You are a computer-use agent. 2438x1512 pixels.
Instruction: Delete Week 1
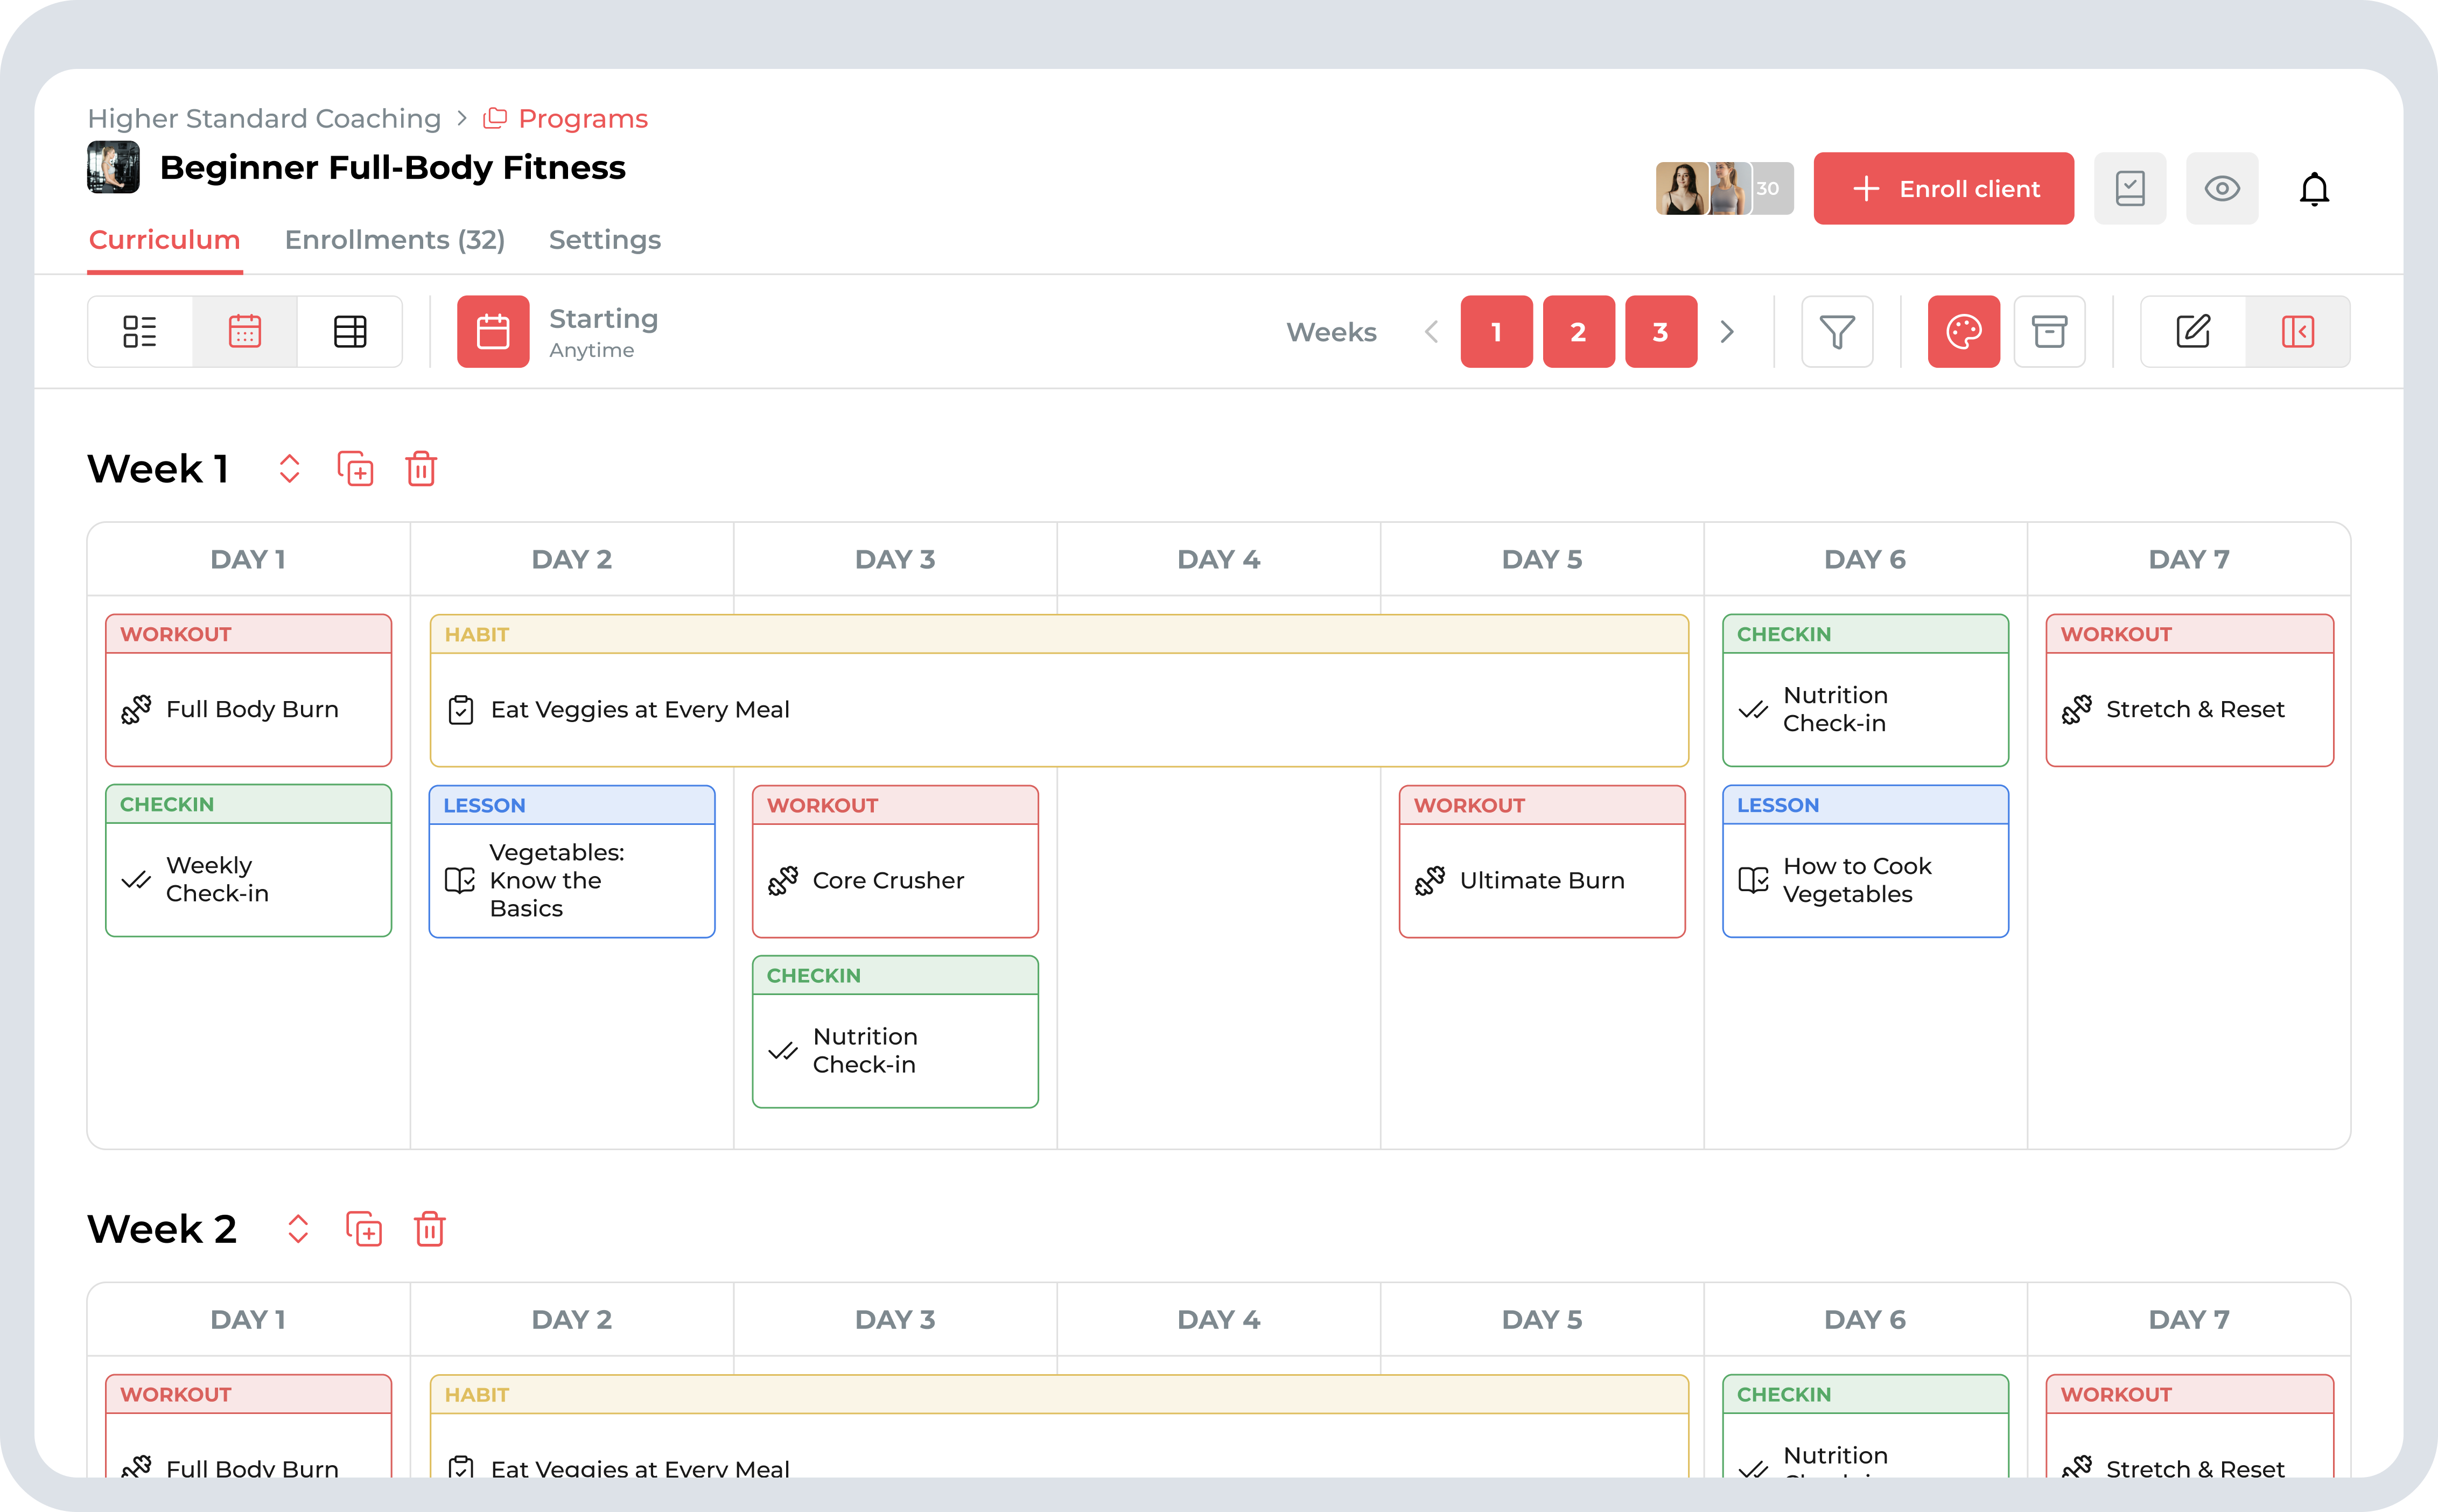pyautogui.click(x=421, y=468)
